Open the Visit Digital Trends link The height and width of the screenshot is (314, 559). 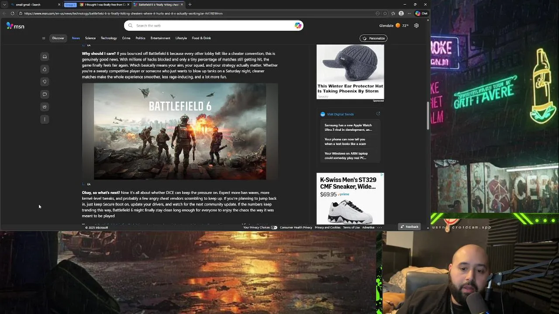(x=340, y=114)
